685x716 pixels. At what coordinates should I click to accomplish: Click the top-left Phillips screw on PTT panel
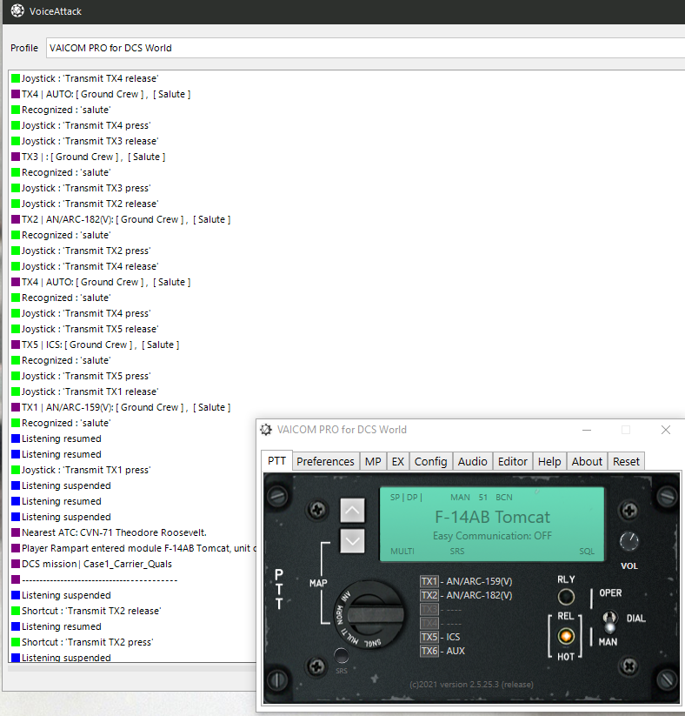[x=317, y=510]
